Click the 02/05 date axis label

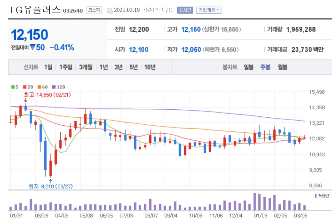[280, 216]
